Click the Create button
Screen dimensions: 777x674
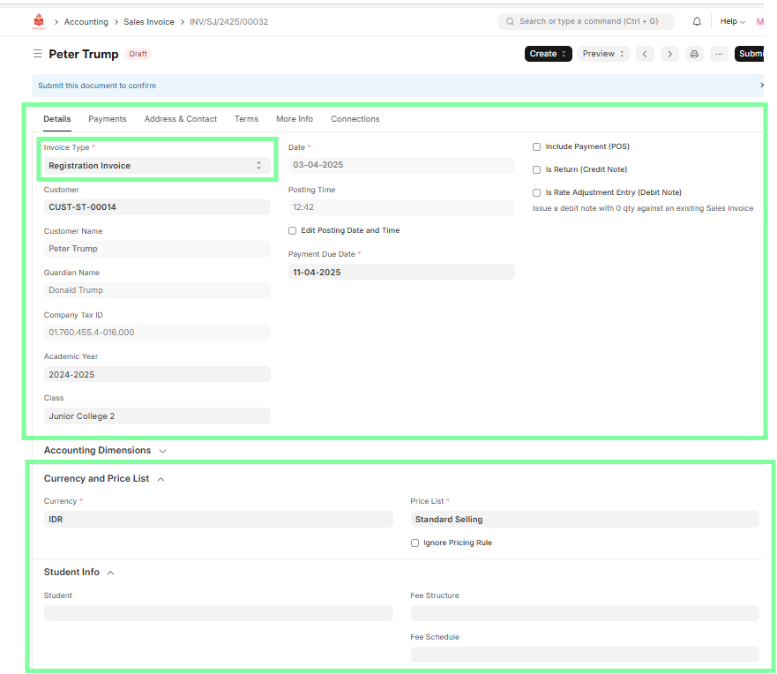(548, 54)
